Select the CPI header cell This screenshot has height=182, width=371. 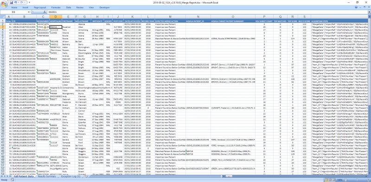click(x=24, y=21)
